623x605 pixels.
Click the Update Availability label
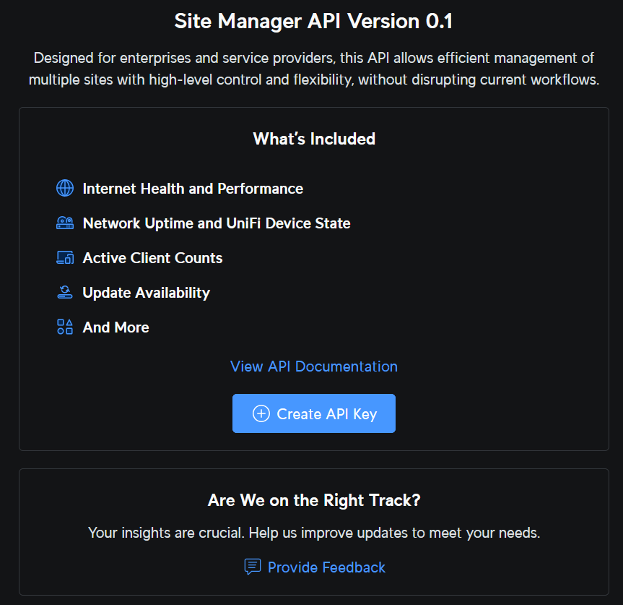147,292
